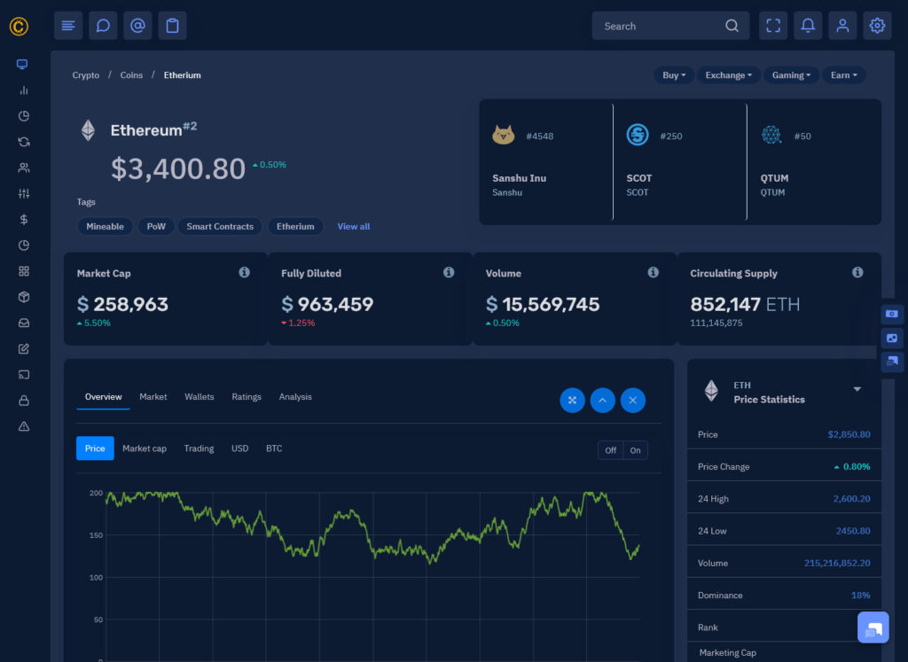The height and width of the screenshot is (662, 908).
Task: Open the Exchange dropdown
Action: (729, 75)
